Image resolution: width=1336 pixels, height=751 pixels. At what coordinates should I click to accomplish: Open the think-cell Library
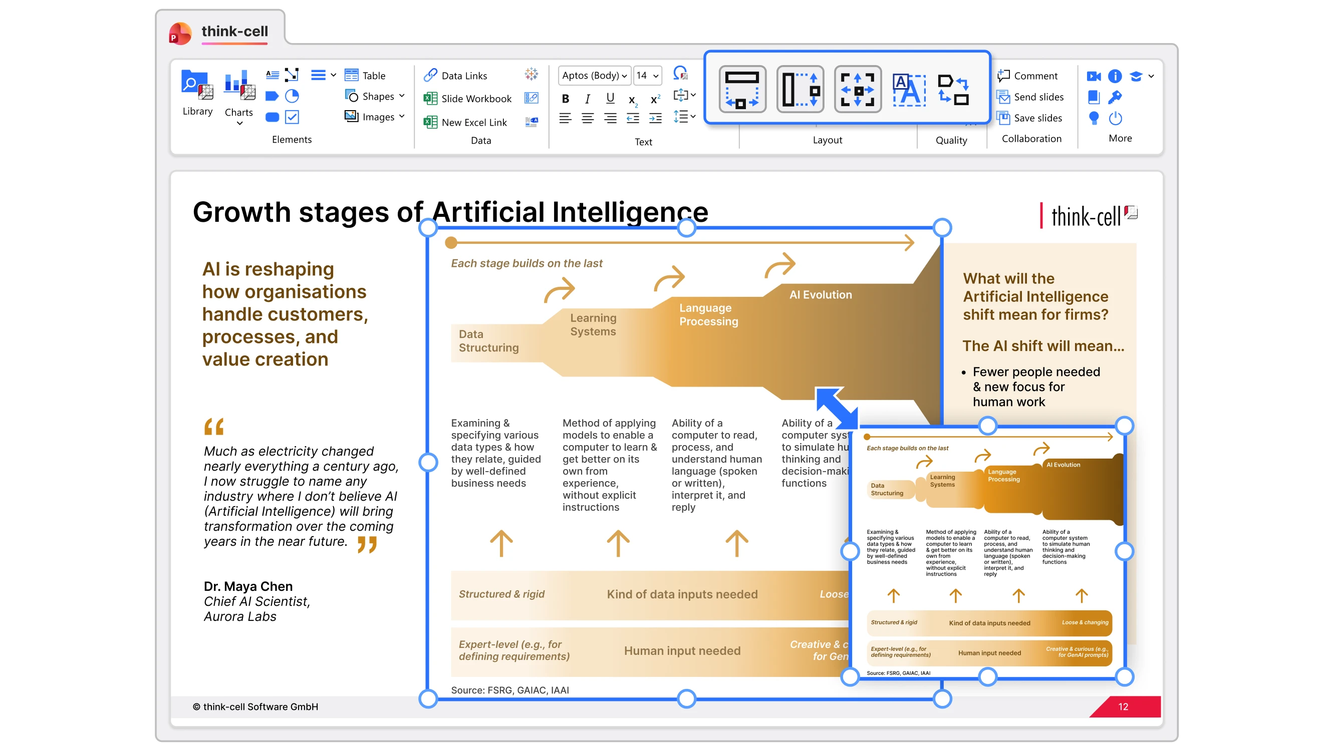pyautogui.click(x=197, y=93)
